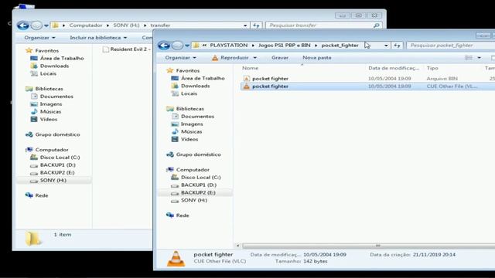This screenshot has width=495, height=278.
Task: Click transfer breadcrumb segment
Action: pyautogui.click(x=160, y=25)
